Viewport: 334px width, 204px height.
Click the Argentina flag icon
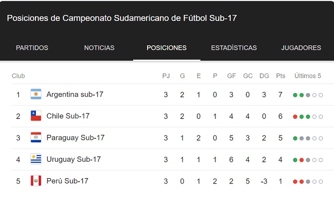pos(35,94)
